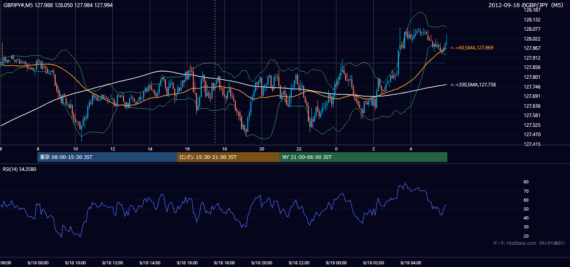Image resolution: width=570 pixels, height=267 pixels.
Task: Click price axis label 127.525
Action: 532,125
